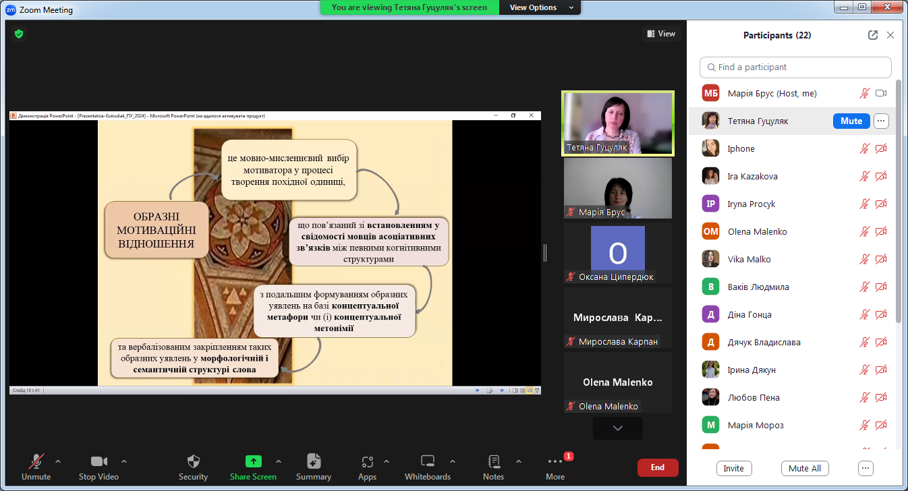Open the Security shield icon
908x491 pixels.
point(193,462)
